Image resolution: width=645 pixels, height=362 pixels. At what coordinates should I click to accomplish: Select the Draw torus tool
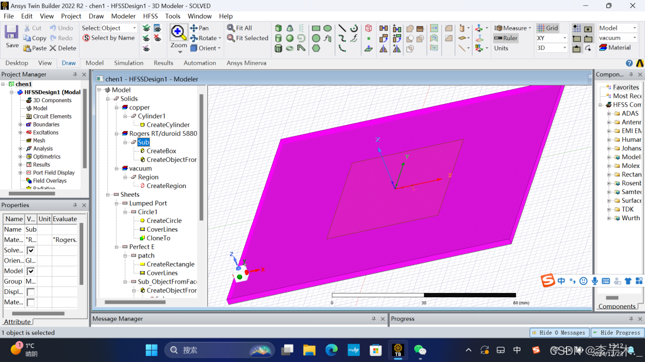[290, 48]
